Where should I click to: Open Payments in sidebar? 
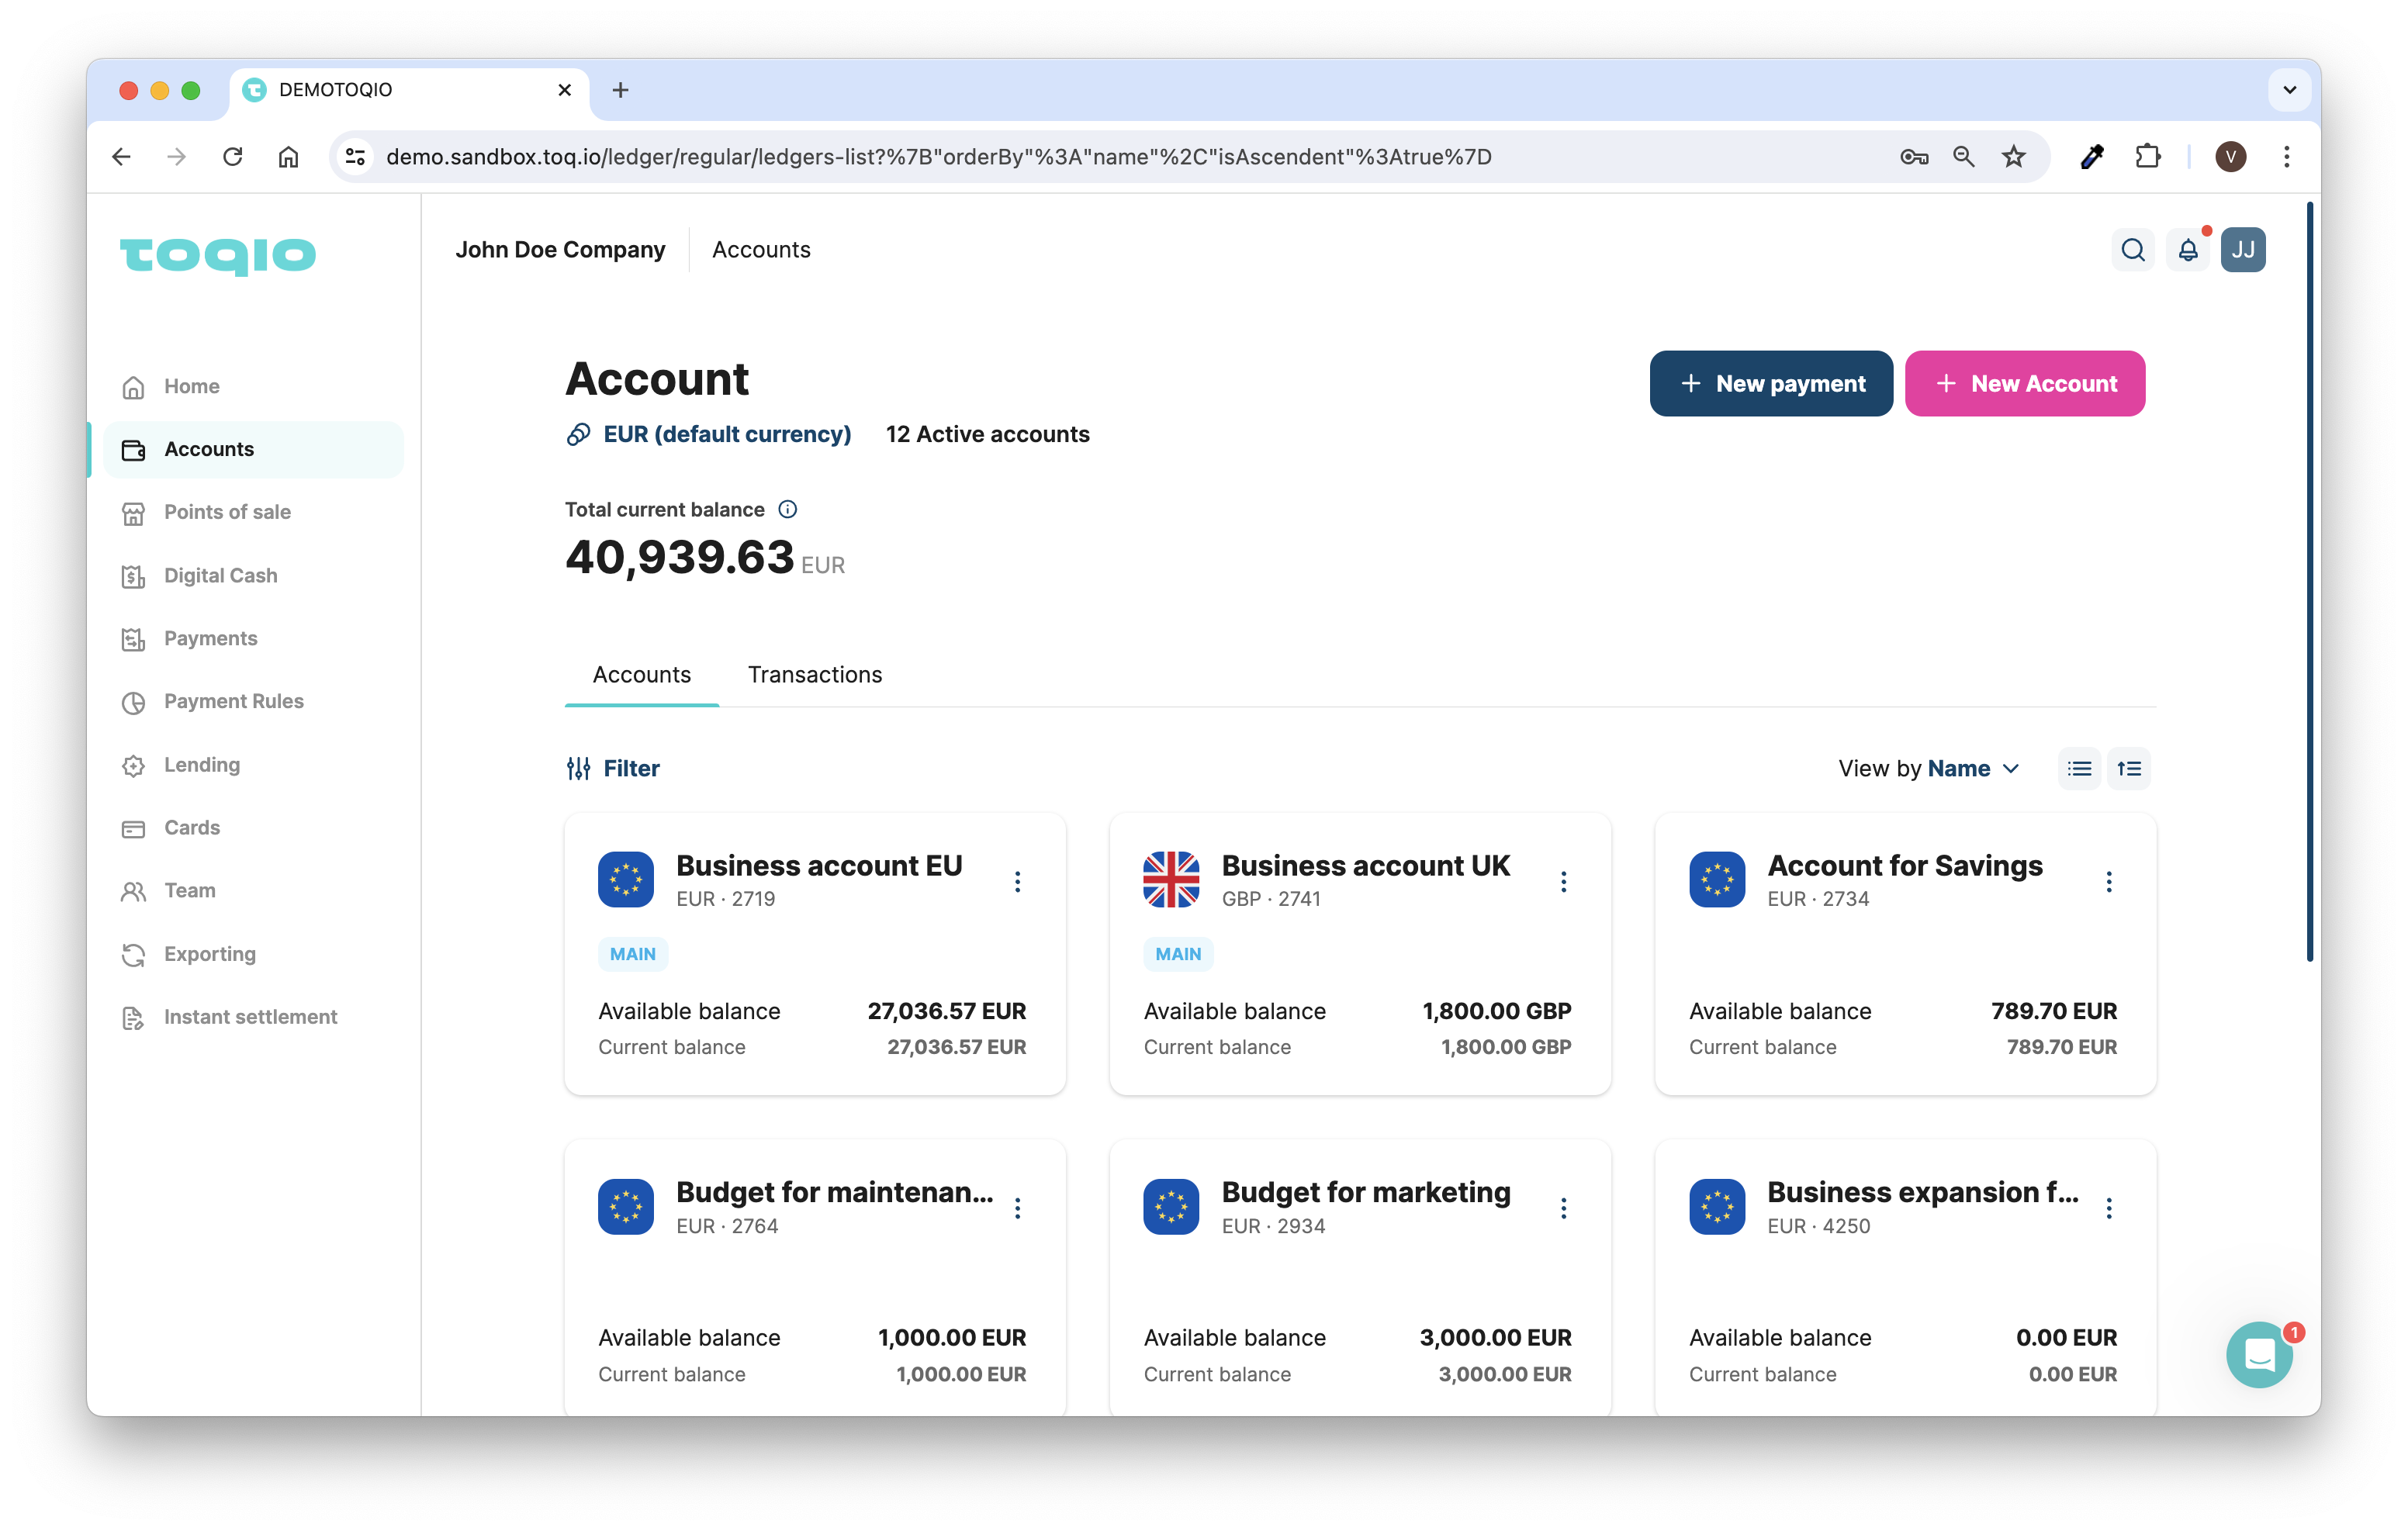253,639
